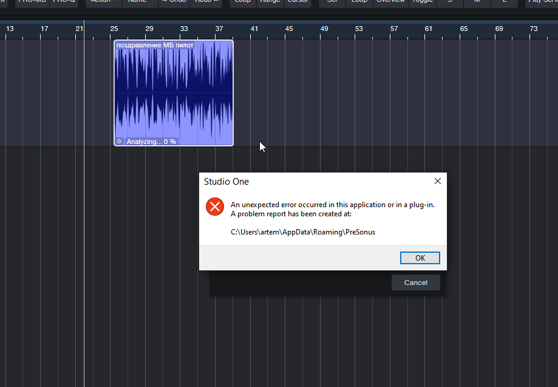
Task: Click bar 33 on the timeline ruler
Action: [x=184, y=29]
